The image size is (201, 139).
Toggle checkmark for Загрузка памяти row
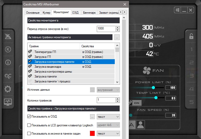[30, 76]
